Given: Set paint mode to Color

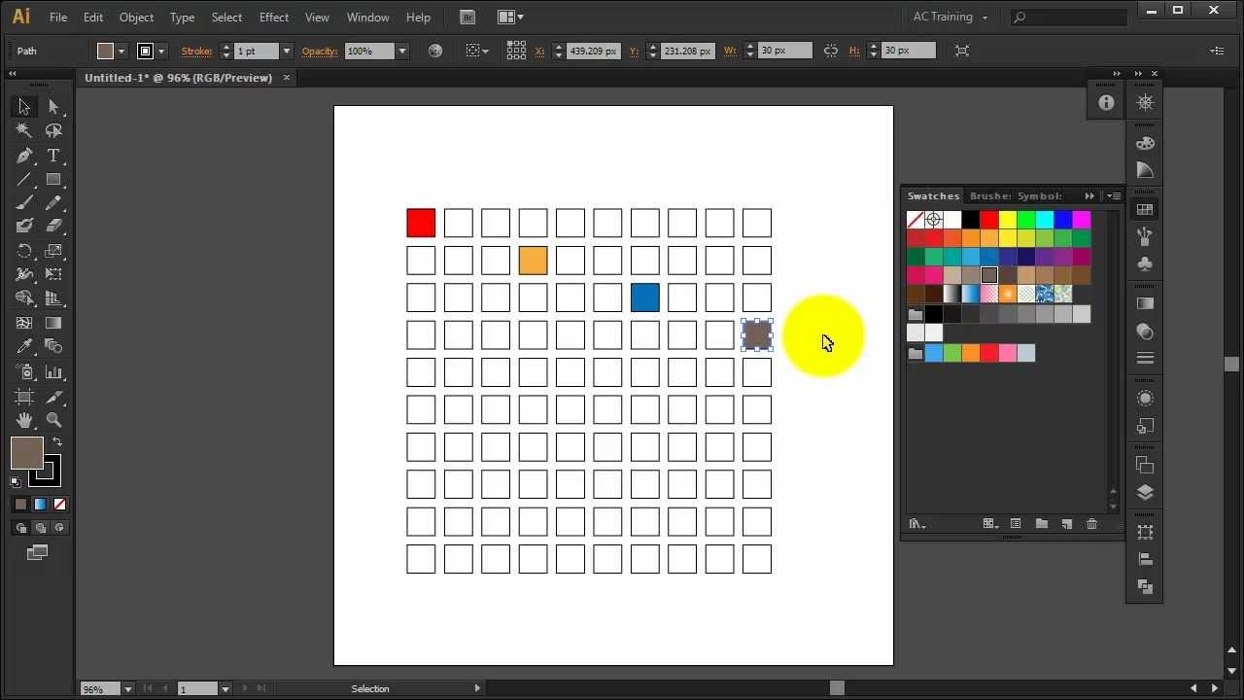Looking at the screenshot, I should point(20,504).
